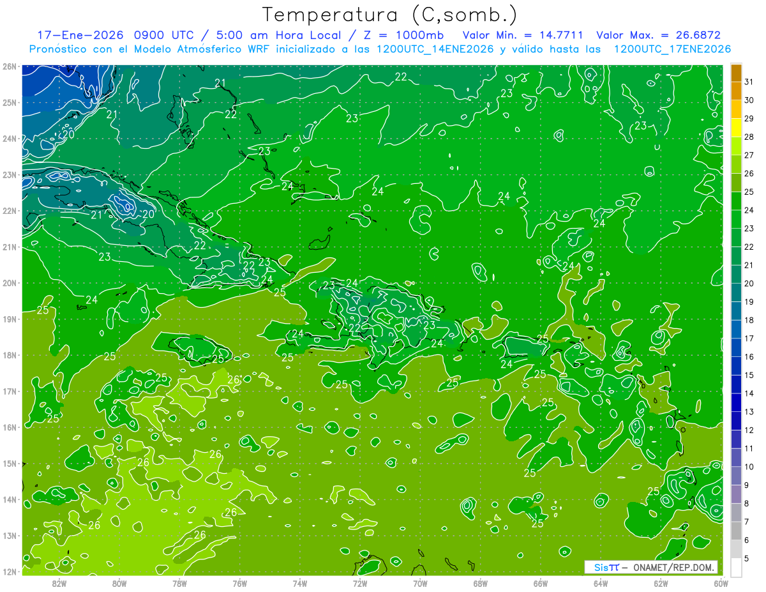
Task: Click the longitude label "60W"
Action: (x=721, y=583)
